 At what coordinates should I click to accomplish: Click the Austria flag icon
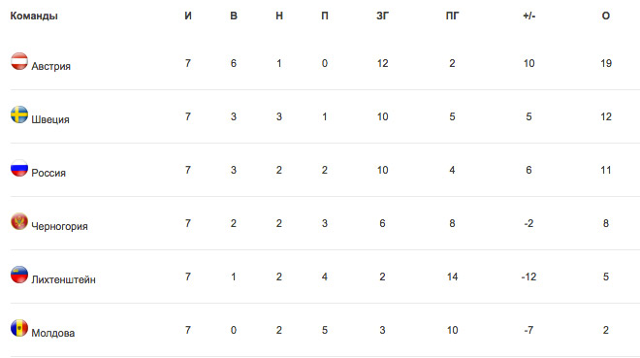click(19, 61)
